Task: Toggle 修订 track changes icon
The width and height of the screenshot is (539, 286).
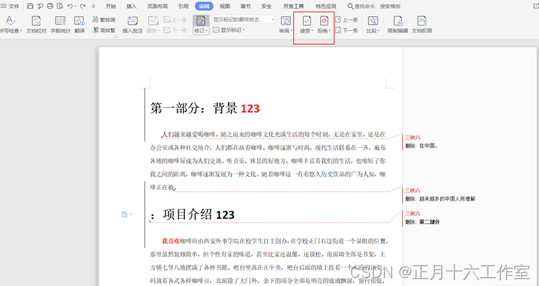Action: point(200,21)
